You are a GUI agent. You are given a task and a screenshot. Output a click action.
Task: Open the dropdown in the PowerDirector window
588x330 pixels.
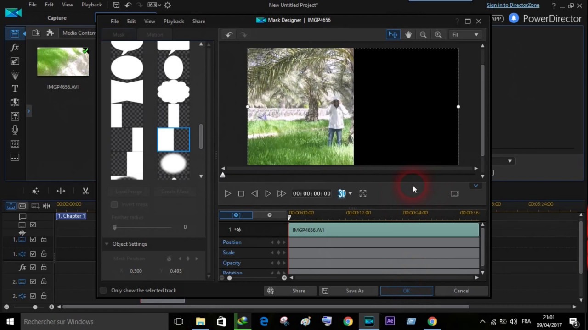pyautogui.click(x=509, y=161)
